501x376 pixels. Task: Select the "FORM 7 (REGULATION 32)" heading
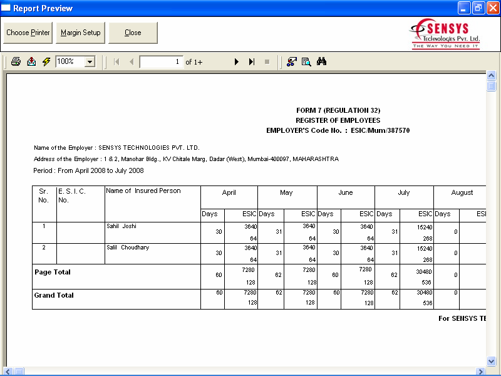click(338, 110)
